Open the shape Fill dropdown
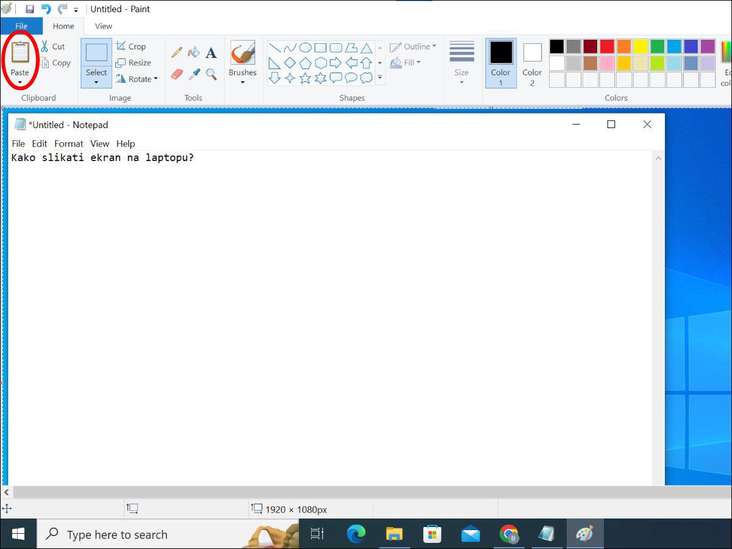This screenshot has height=549, width=732. [x=406, y=62]
